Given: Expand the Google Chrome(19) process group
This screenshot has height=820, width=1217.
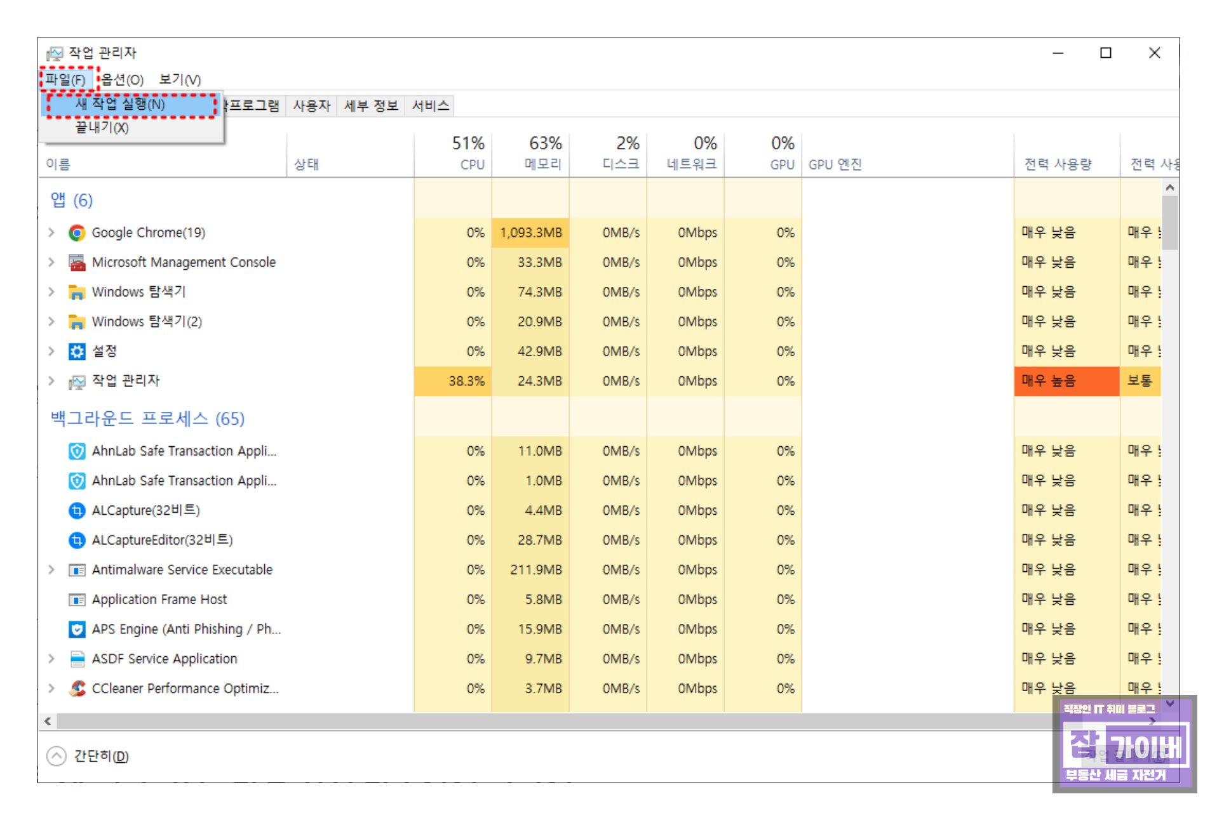Looking at the screenshot, I should (51, 233).
